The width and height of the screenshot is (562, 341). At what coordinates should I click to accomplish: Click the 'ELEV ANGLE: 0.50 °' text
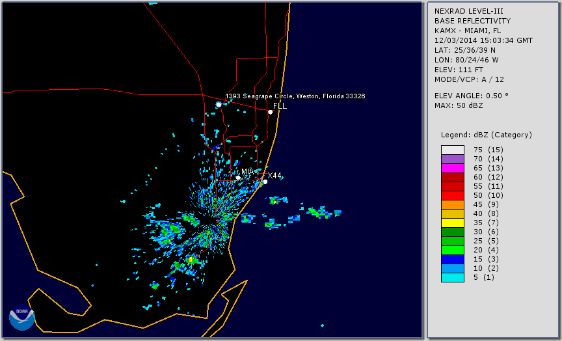click(472, 96)
